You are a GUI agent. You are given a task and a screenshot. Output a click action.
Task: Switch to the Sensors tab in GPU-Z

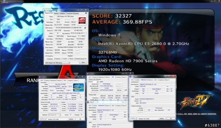(x=56, y=13)
